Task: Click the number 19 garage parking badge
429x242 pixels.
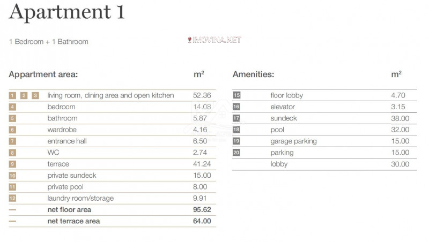Action: (x=236, y=141)
